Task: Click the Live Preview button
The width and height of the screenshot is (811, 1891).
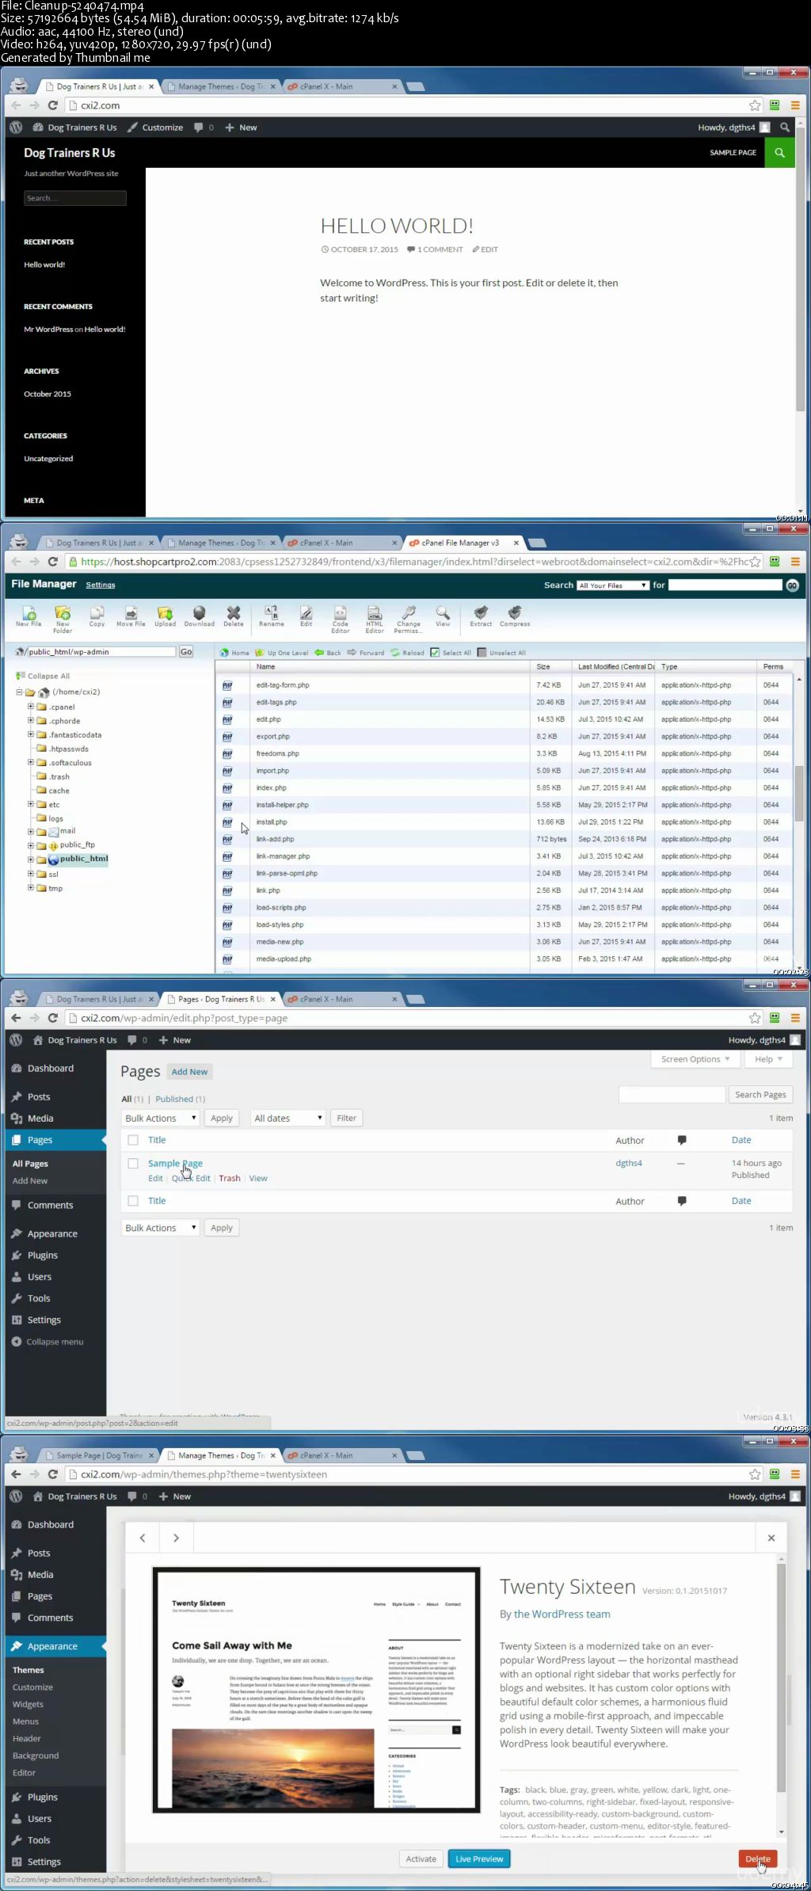Action: pos(479,1859)
